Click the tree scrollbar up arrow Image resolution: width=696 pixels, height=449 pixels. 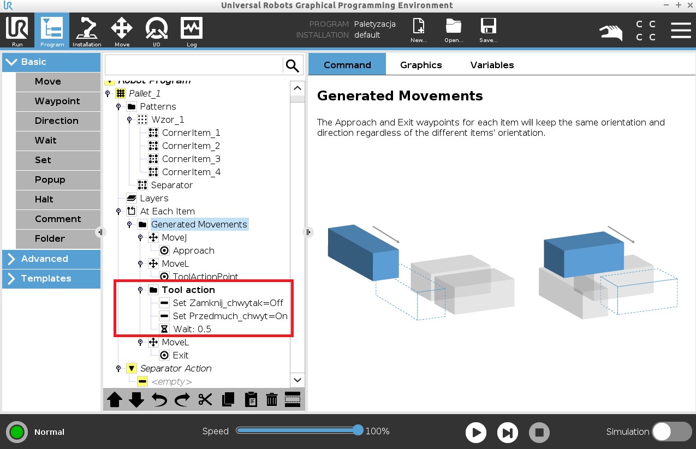point(298,88)
